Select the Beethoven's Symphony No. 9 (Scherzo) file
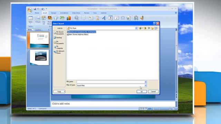The height and width of the screenshot is (124, 221). [x=81, y=32]
